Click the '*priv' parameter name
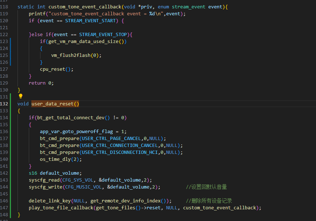The width and height of the screenshot is (316, 221). coord(145,7)
